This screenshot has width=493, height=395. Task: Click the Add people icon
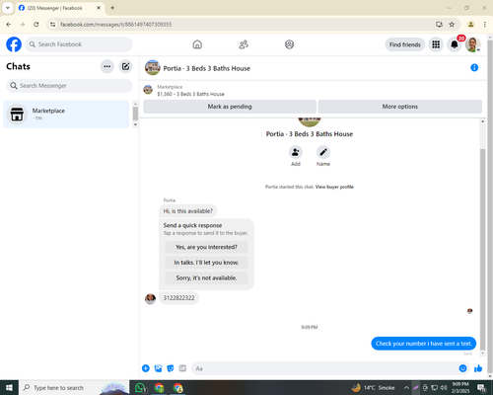(296, 152)
